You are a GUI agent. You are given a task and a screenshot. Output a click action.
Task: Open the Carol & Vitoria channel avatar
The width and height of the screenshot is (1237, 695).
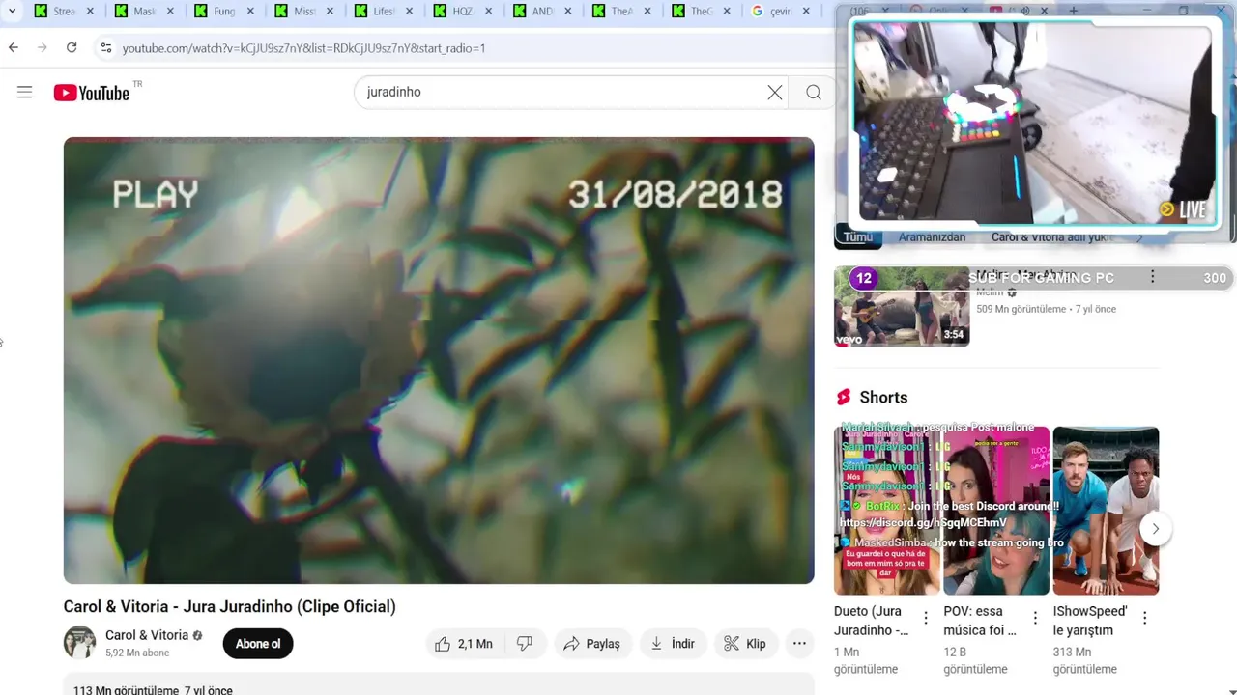pyautogui.click(x=79, y=643)
